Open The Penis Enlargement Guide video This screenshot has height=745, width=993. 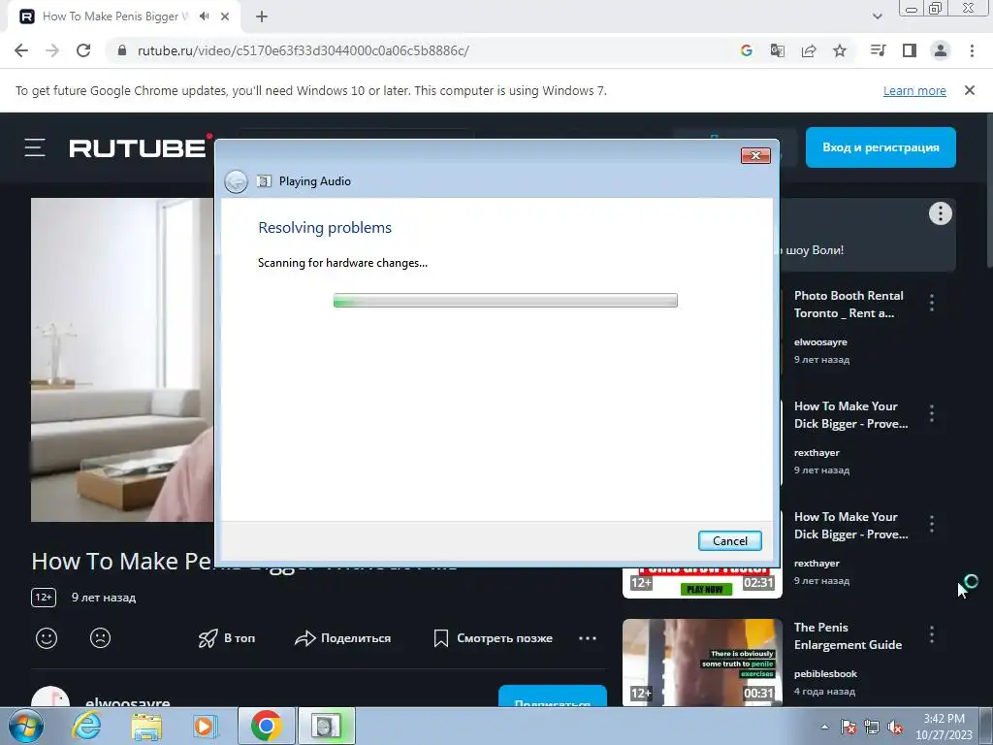(x=848, y=636)
